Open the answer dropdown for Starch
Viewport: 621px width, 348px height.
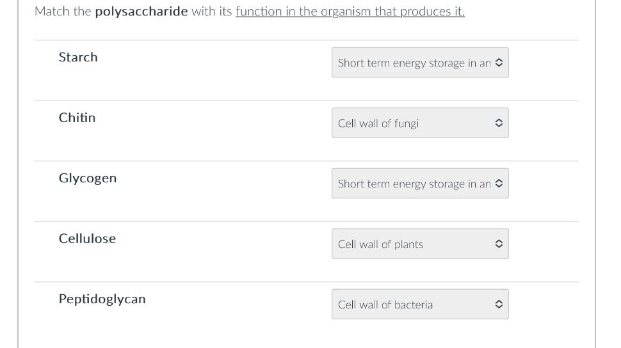[420, 63]
